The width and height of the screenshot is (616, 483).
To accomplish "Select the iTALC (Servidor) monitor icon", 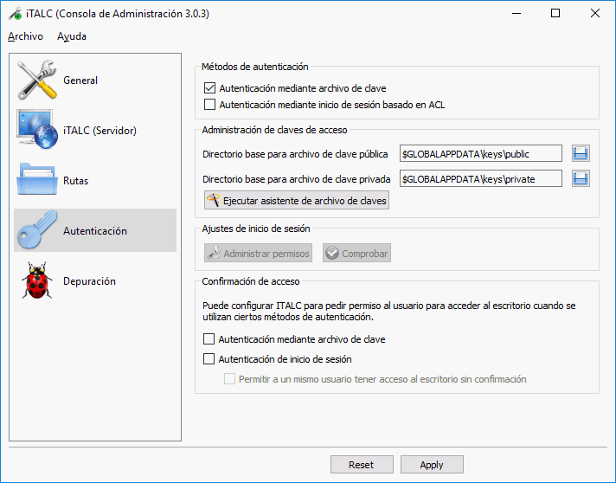I will pyautogui.click(x=36, y=131).
